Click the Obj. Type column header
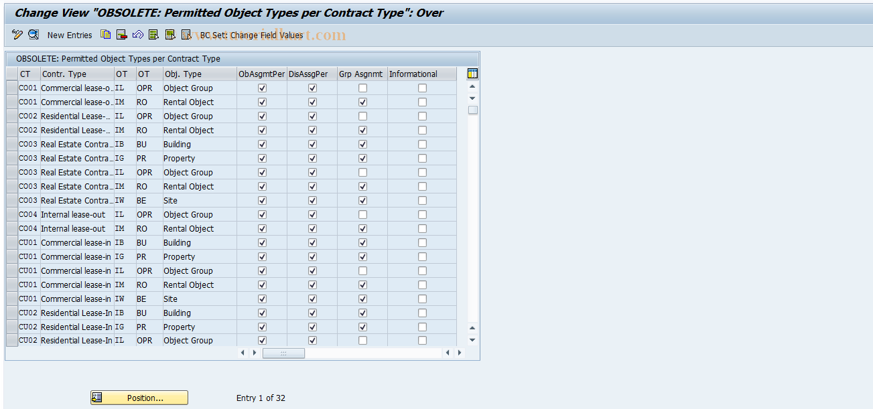873x409 pixels. pyautogui.click(x=199, y=74)
